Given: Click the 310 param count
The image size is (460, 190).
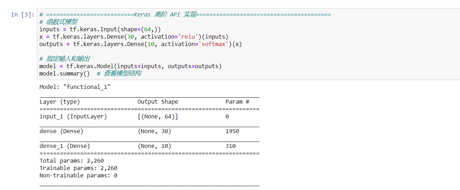Looking at the screenshot, I should coord(231,146).
